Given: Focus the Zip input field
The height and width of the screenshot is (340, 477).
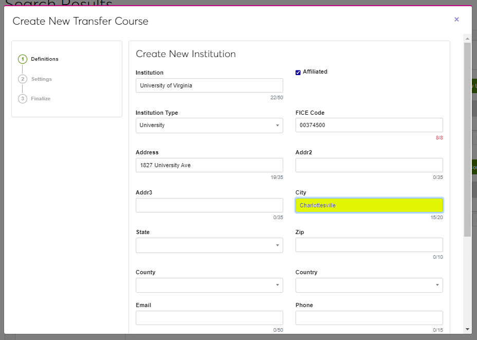Looking at the screenshot, I should coord(369,245).
